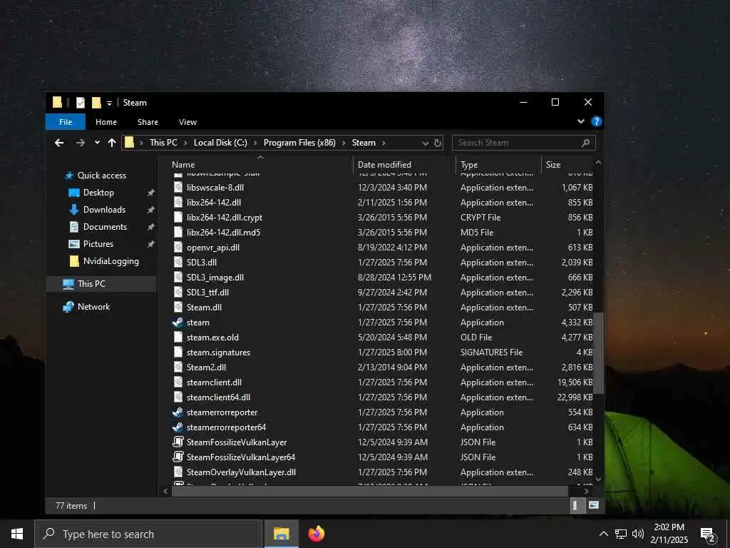The height and width of the screenshot is (548, 730).
Task: Open the Share ribbon tab
Action: coord(148,122)
